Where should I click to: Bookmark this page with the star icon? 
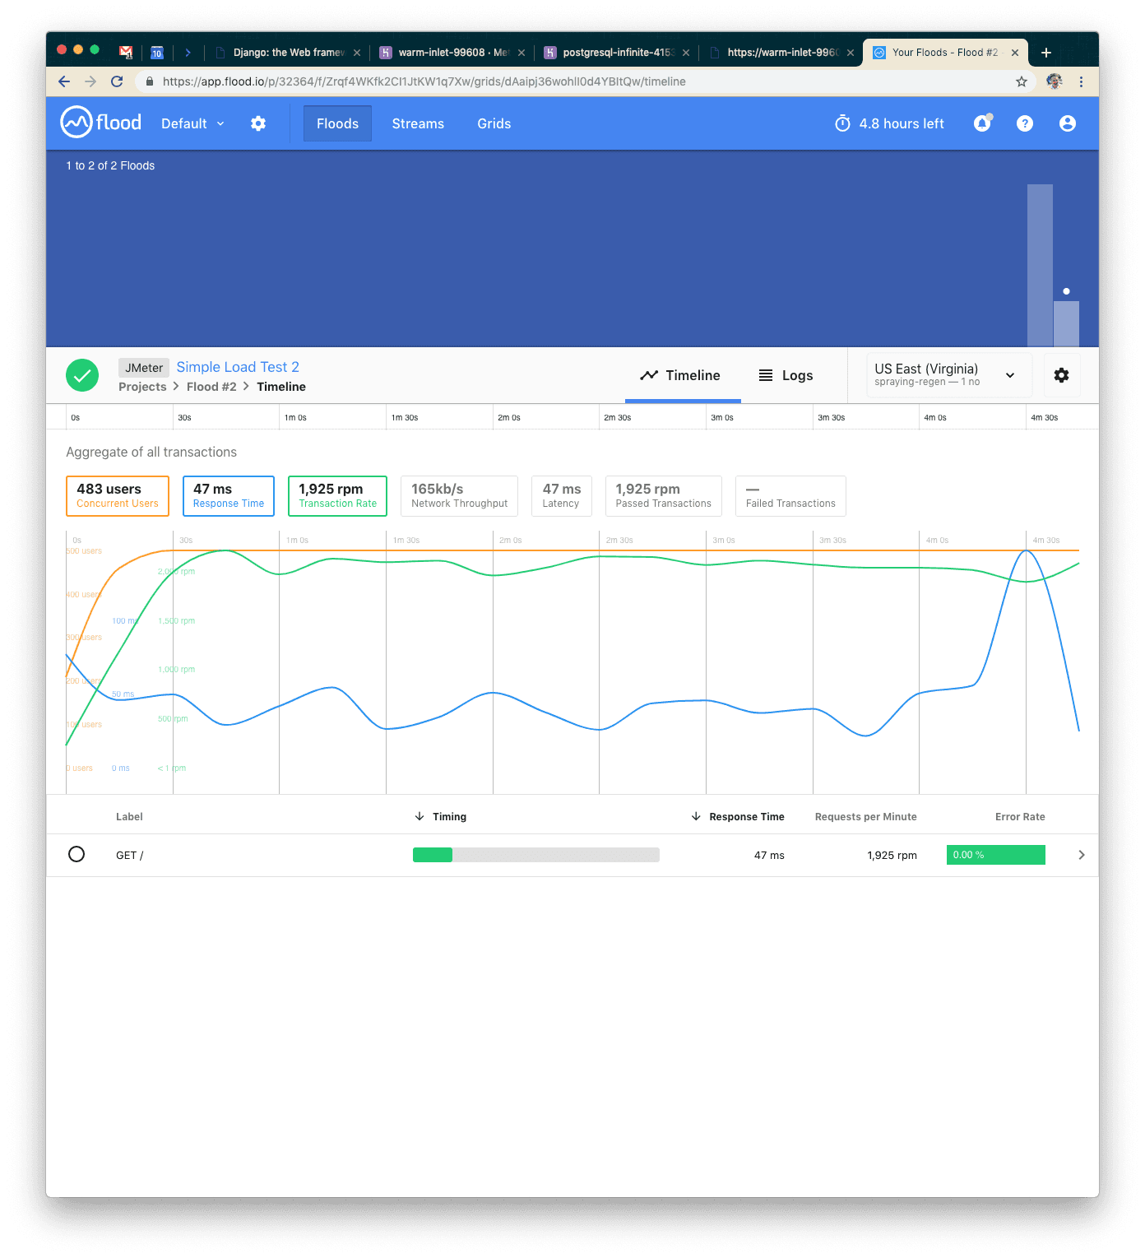1021,81
